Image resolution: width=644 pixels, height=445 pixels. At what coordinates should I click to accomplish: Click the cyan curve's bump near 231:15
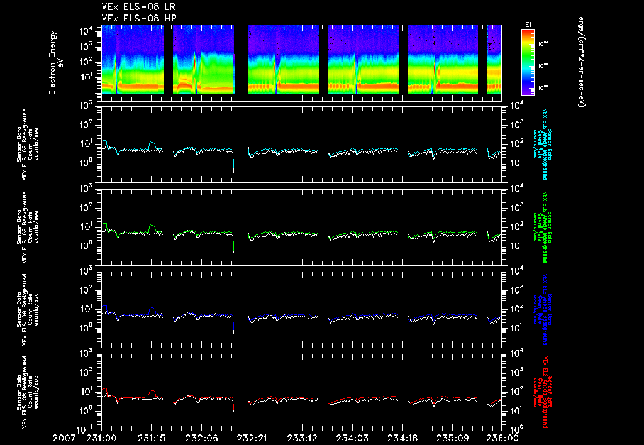pos(152,144)
